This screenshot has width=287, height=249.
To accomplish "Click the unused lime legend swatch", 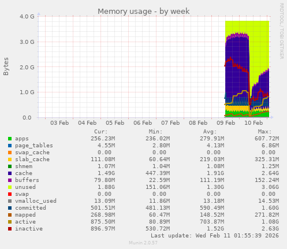I will (x=10, y=187).
